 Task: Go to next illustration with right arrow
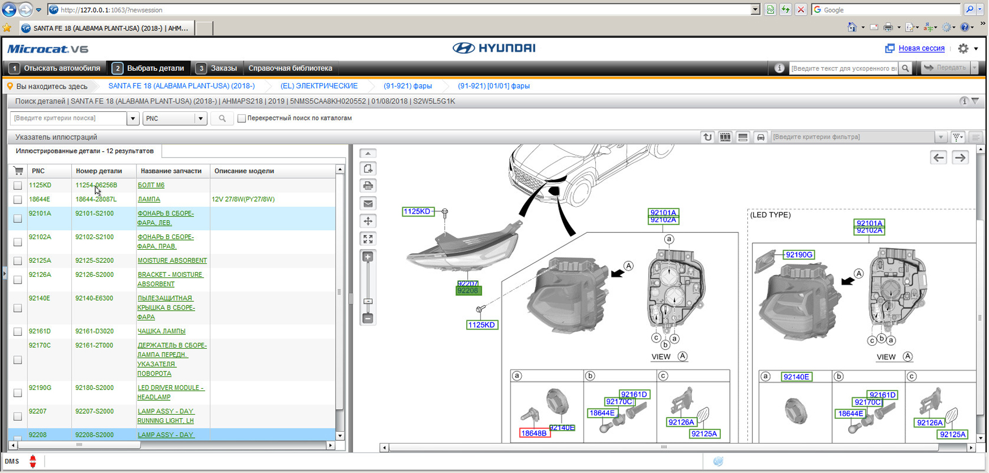coord(960,158)
